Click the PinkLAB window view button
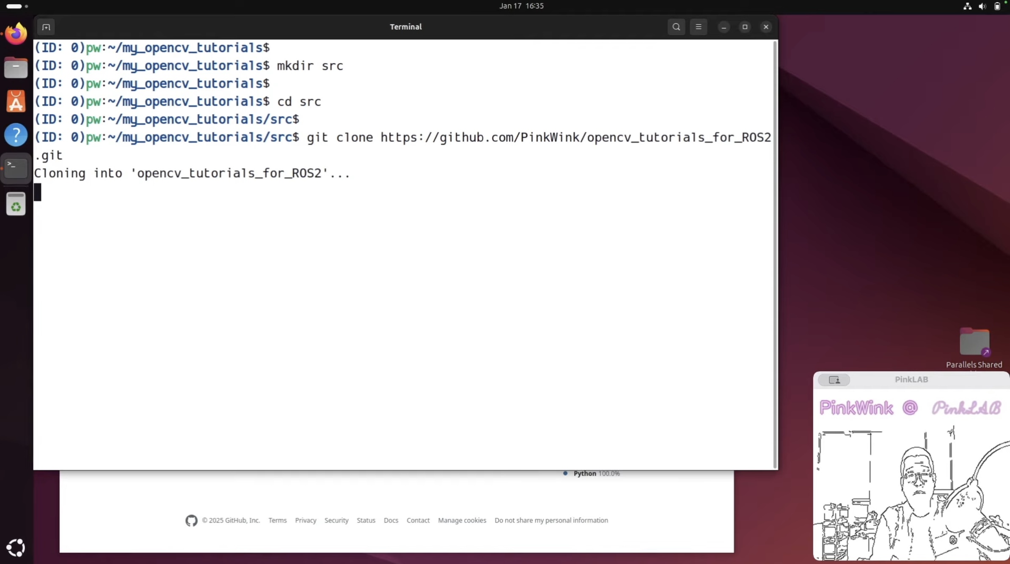 click(x=834, y=380)
